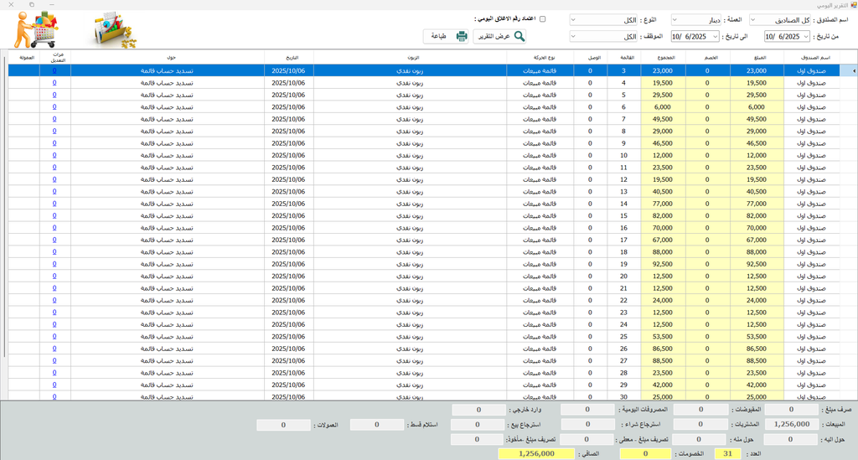Click the yellow الصافي total field
Screen dimensions: 858x460
[526, 453]
